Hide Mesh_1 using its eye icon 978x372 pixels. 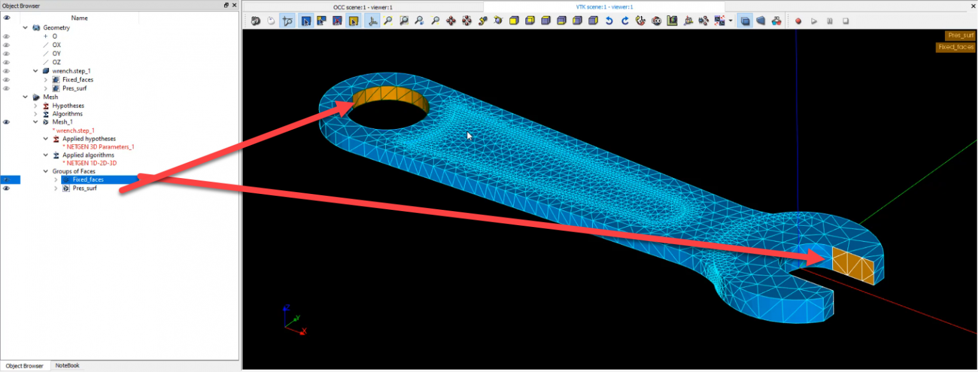7,121
